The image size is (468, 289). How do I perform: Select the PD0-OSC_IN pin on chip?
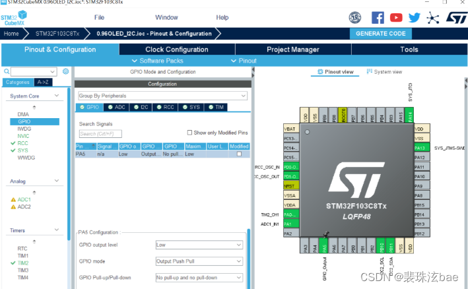click(x=291, y=167)
